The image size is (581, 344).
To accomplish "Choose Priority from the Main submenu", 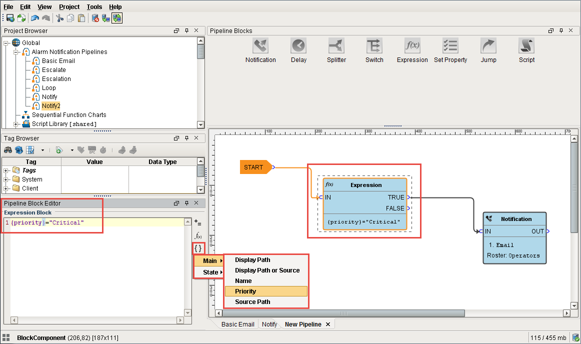I will (266, 291).
